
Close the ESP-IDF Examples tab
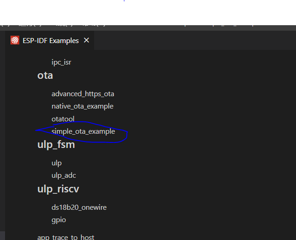(x=86, y=40)
